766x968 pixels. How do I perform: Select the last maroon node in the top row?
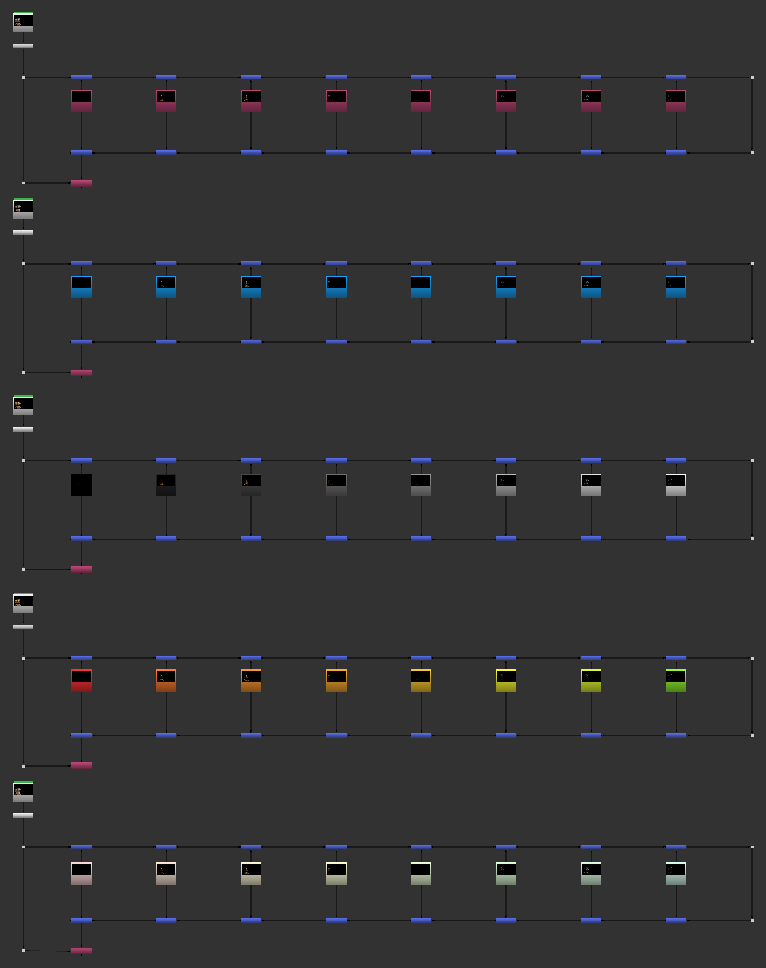point(676,101)
